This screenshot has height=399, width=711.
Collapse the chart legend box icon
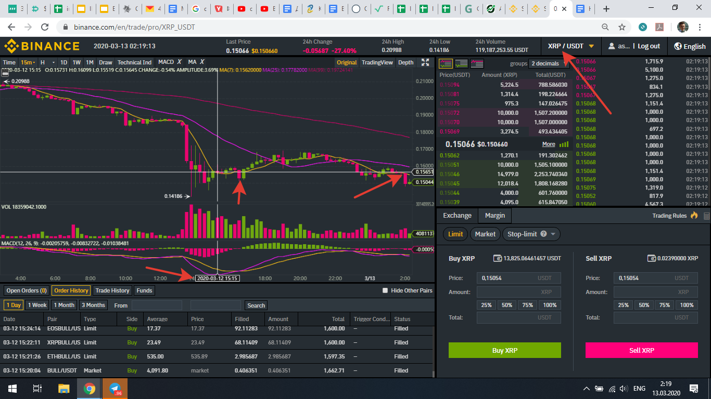click(5, 74)
